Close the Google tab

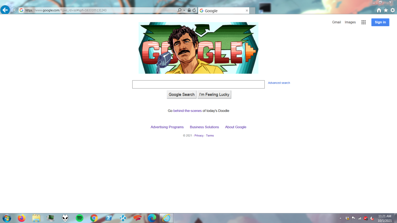[x=247, y=11]
